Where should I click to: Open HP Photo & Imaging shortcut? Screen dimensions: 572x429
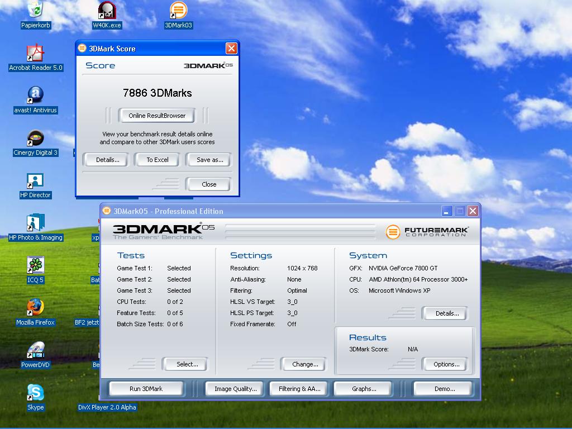[35, 223]
